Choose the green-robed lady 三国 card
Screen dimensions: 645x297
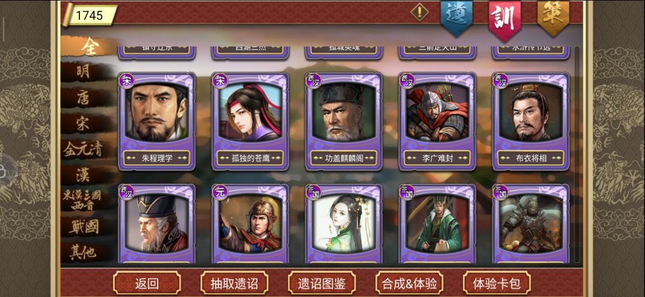343,224
